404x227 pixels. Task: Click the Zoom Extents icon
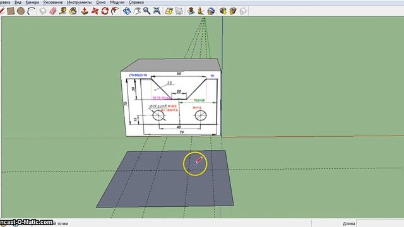[157, 11]
